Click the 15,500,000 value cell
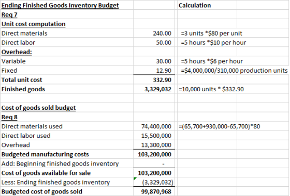 click(154, 135)
